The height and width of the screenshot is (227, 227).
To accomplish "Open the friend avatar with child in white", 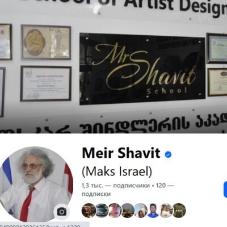I will pos(166,211).
